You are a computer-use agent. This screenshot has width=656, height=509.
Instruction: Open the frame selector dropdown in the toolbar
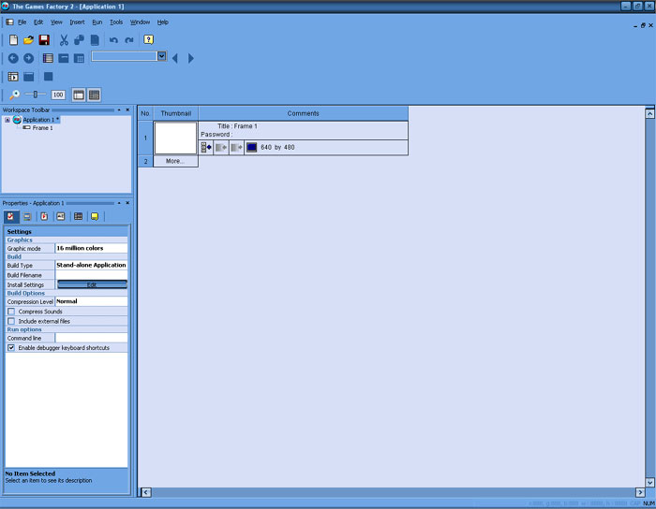[161, 56]
